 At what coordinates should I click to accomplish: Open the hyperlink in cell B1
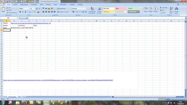tap(31, 23)
